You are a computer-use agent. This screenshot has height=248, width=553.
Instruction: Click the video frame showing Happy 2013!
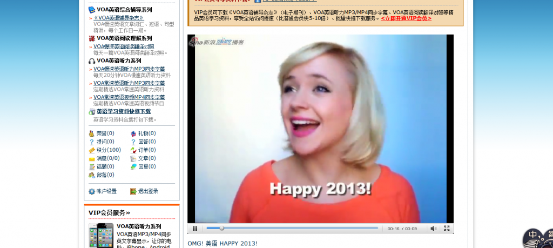click(320, 129)
